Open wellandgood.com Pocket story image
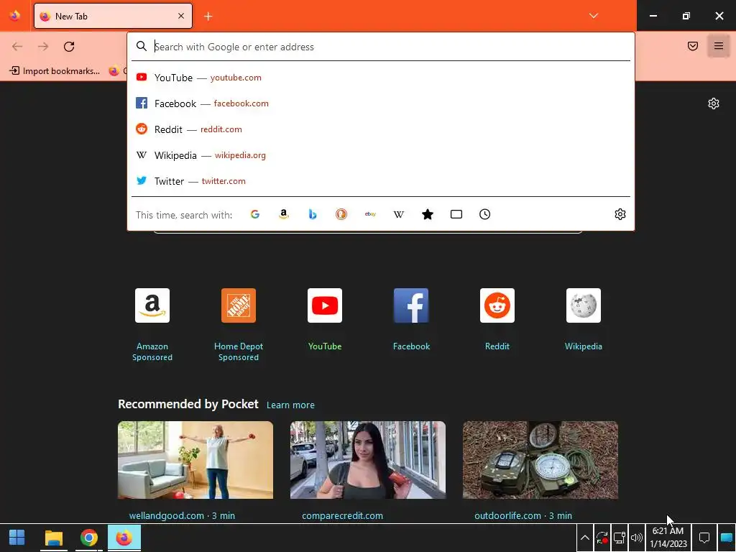The width and height of the screenshot is (736, 552). [195, 460]
